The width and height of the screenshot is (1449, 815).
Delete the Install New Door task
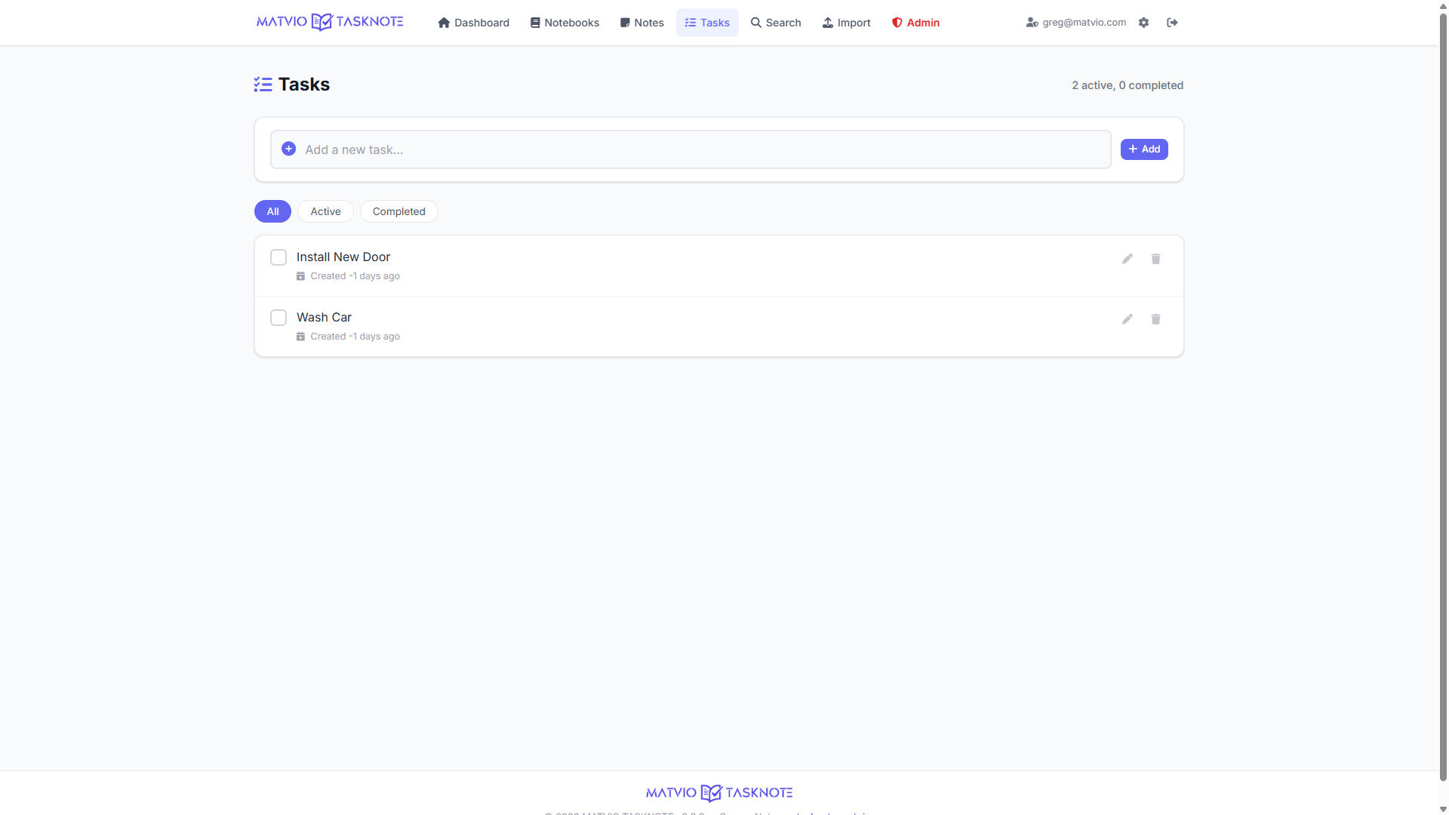pos(1155,259)
